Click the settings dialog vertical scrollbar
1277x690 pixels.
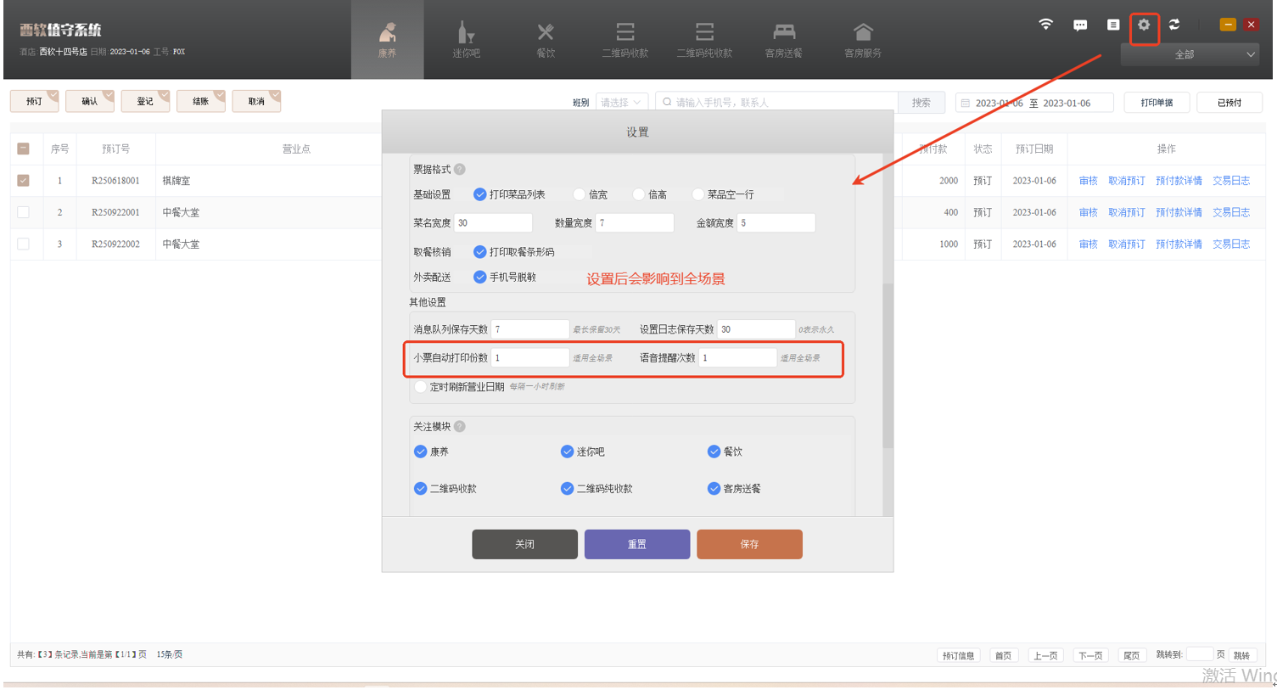tap(888, 365)
